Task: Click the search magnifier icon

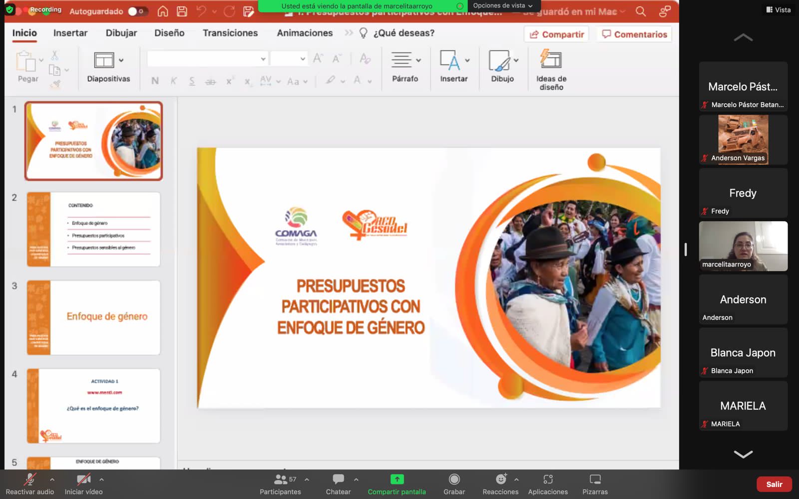Action: coord(641,11)
